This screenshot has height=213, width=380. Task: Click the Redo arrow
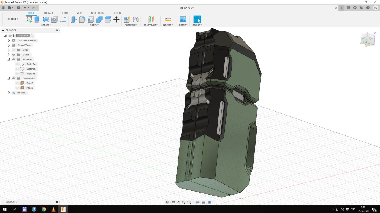point(33,8)
